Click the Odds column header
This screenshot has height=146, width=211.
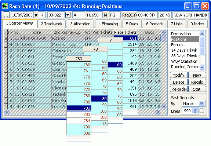(149, 32)
